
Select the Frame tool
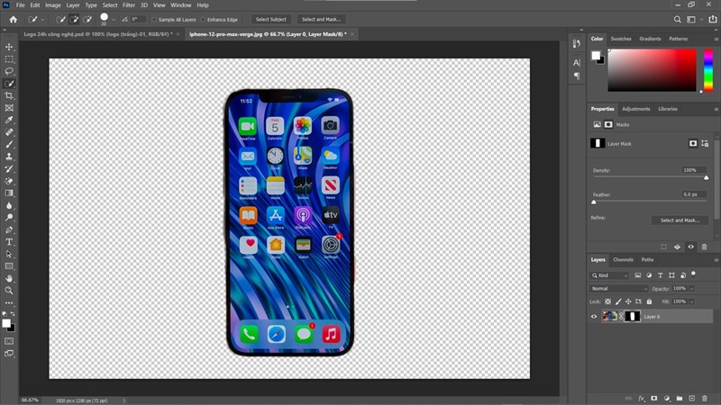pyautogui.click(x=9, y=108)
